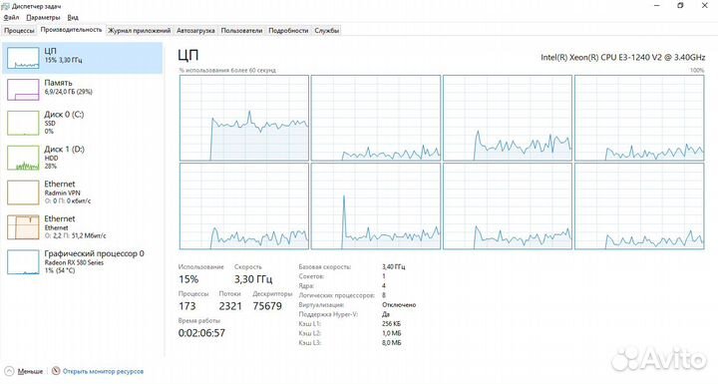The width and height of the screenshot is (718, 384).
Task: Select the Диск 1 (D:) graph thumbnail
Action: point(23,158)
